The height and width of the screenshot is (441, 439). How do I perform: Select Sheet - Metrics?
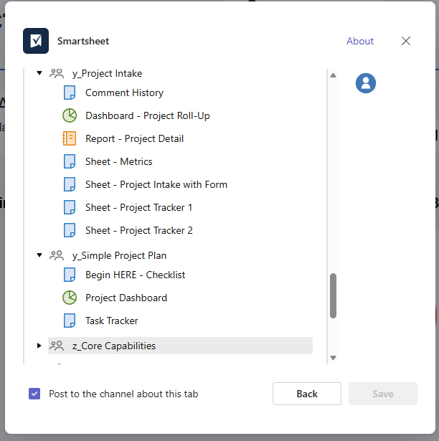pos(119,161)
